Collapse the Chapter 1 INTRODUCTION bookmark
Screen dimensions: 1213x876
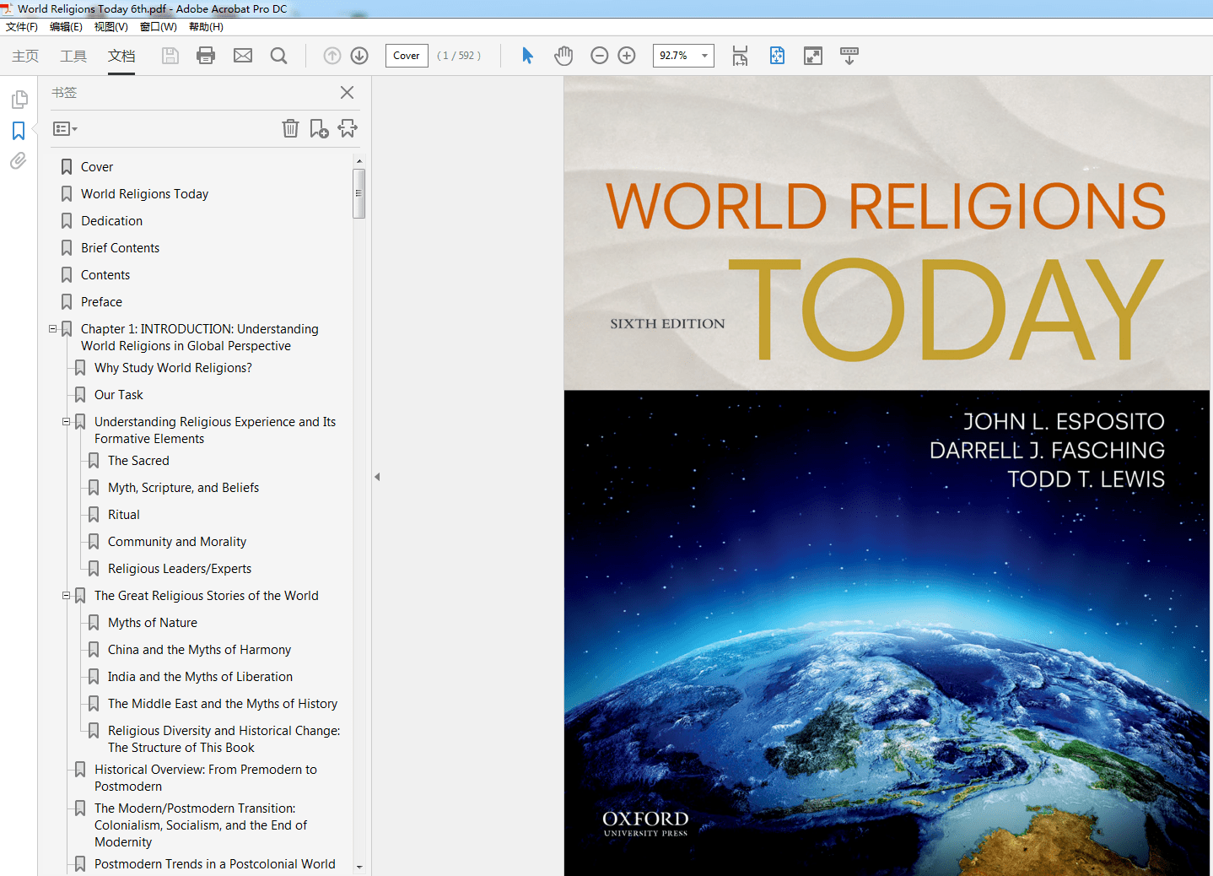(x=52, y=328)
